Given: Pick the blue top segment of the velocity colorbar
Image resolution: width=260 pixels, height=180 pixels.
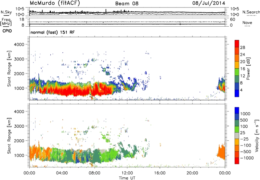Looking at the screenshot, I should [237, 110].
